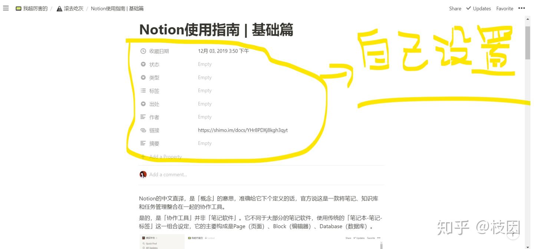Open the 状态 property value selector
Viewport: 534px width, 249px height.
coord(205,64)
